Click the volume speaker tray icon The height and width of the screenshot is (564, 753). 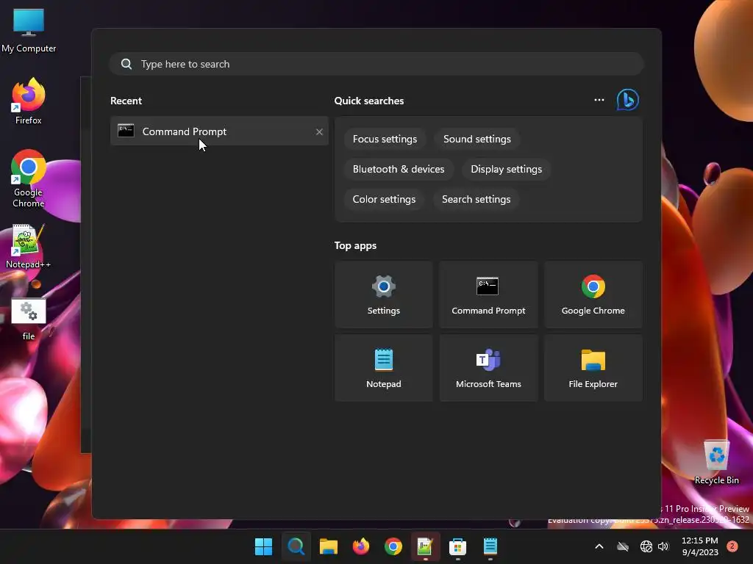(x=663, y=546)
